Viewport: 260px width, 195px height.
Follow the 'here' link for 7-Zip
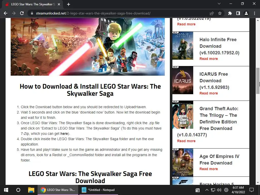click(x=64, y=134)
